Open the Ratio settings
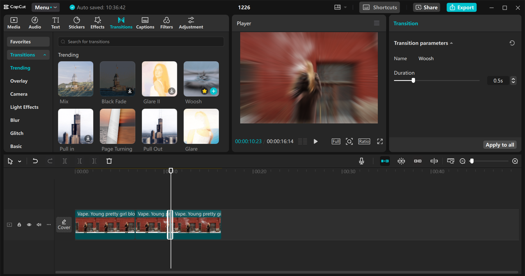Image resolution: width=525 pixels, height=276 pixels. (364, 141)
